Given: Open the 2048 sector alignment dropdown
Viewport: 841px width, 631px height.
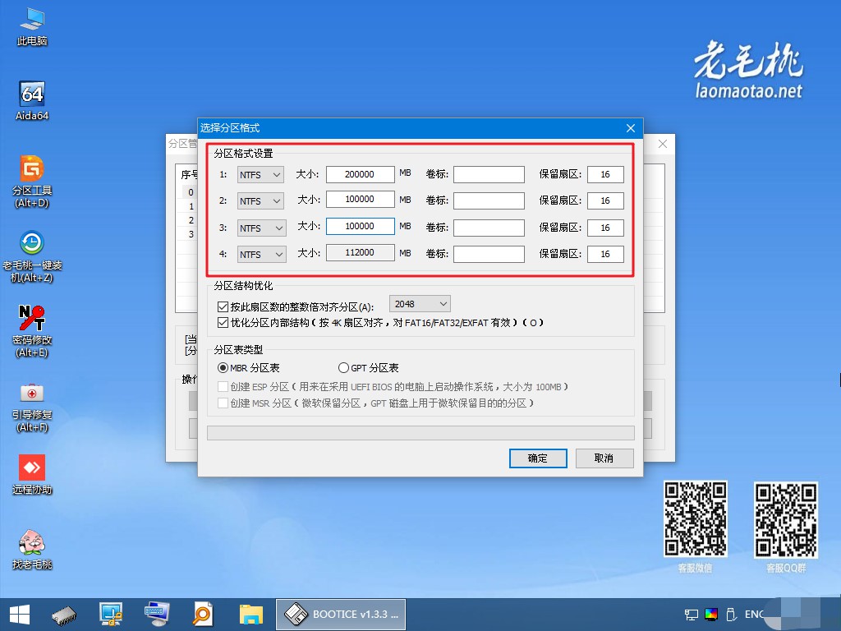Looking at the screenshot, I should pos(420,304).
